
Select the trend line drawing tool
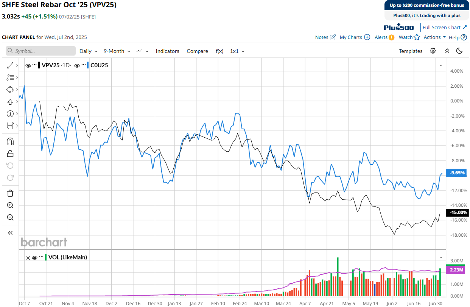[10, 65]
